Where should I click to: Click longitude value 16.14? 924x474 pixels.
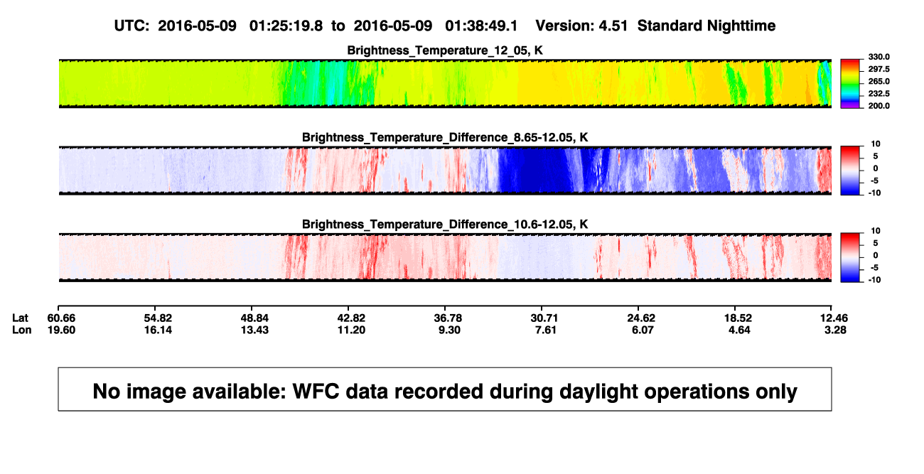(x=157, y=330)
